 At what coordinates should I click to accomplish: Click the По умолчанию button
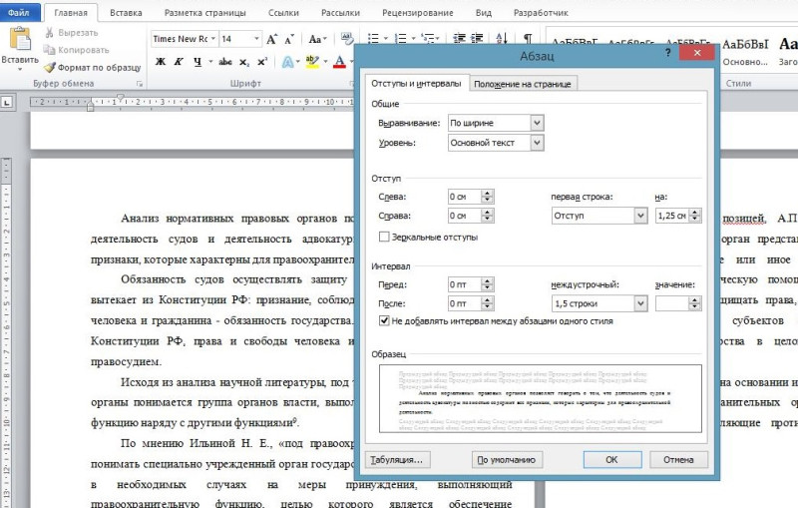[x=507, y=460]
